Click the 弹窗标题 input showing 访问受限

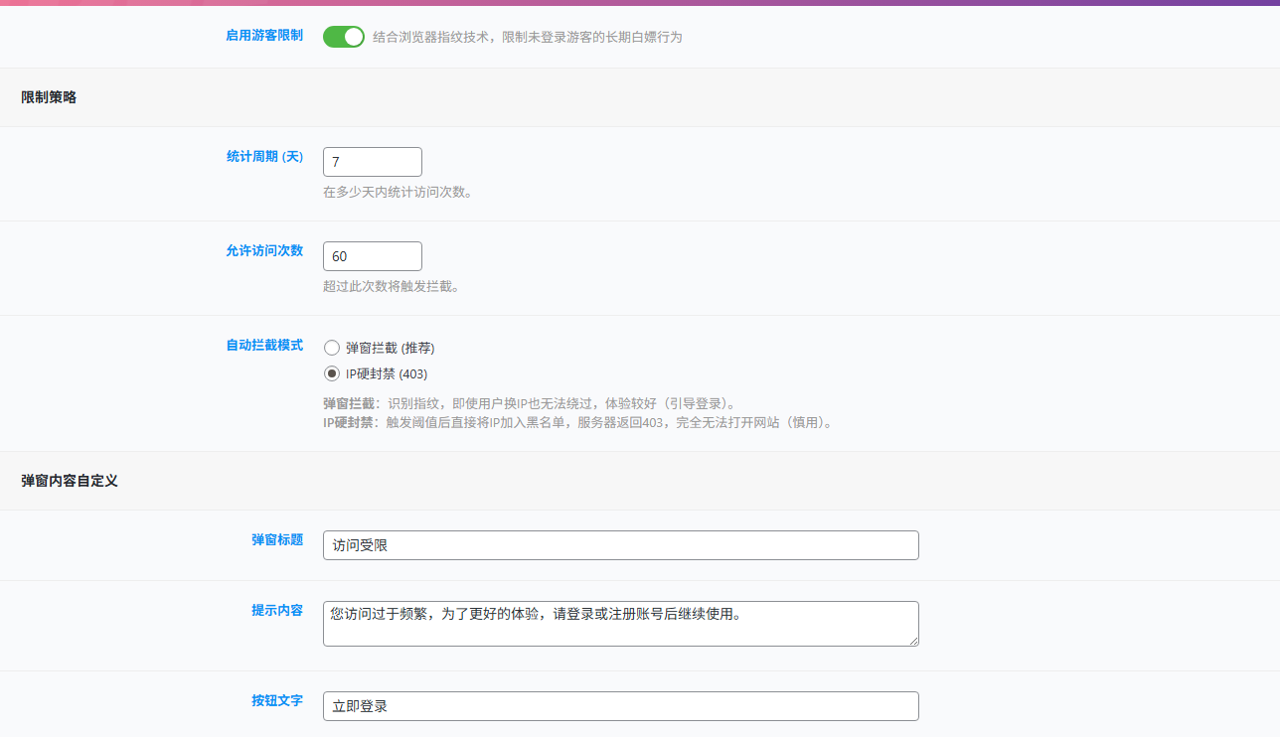(x=620, y=544)
